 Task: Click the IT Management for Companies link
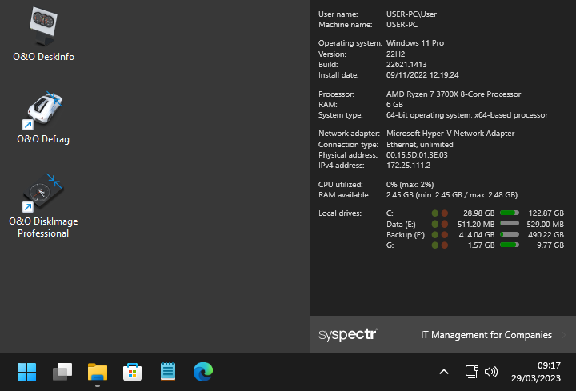point(486,335)
